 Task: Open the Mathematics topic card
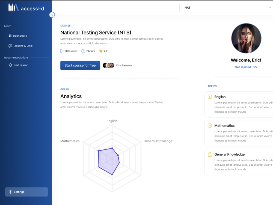click(x=239, y=133)
